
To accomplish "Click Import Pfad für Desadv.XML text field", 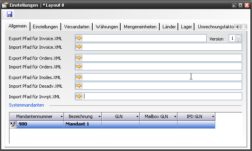I will [159, 86].
